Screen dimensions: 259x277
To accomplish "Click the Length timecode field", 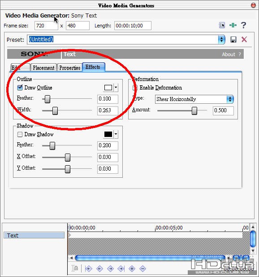I will (133, 26).
